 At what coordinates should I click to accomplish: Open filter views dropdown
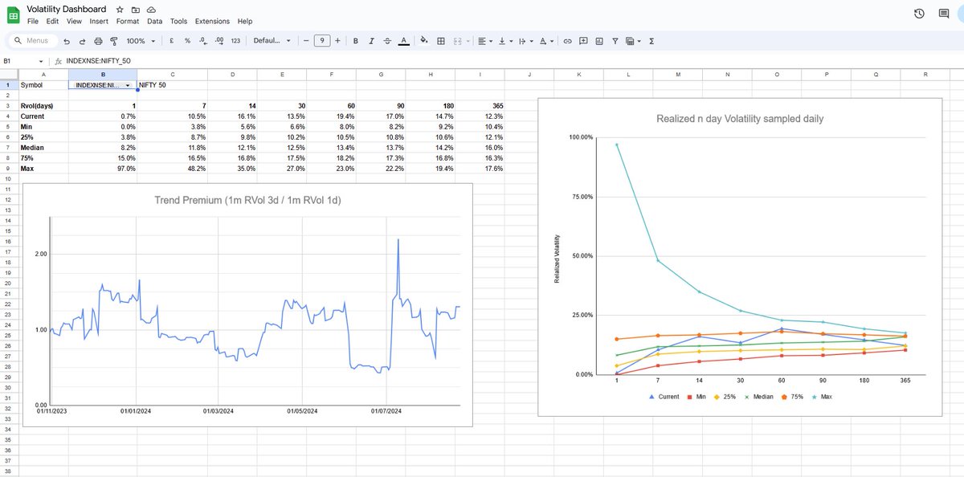coord(633,41)
